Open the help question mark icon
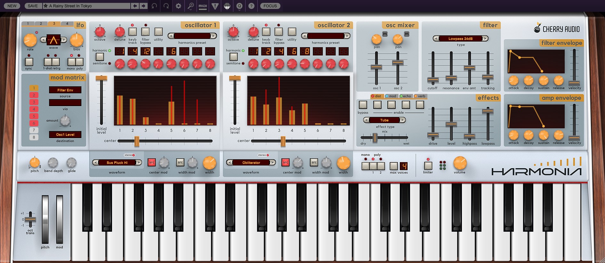Screen dimensions: 605x263 (251, 6)
